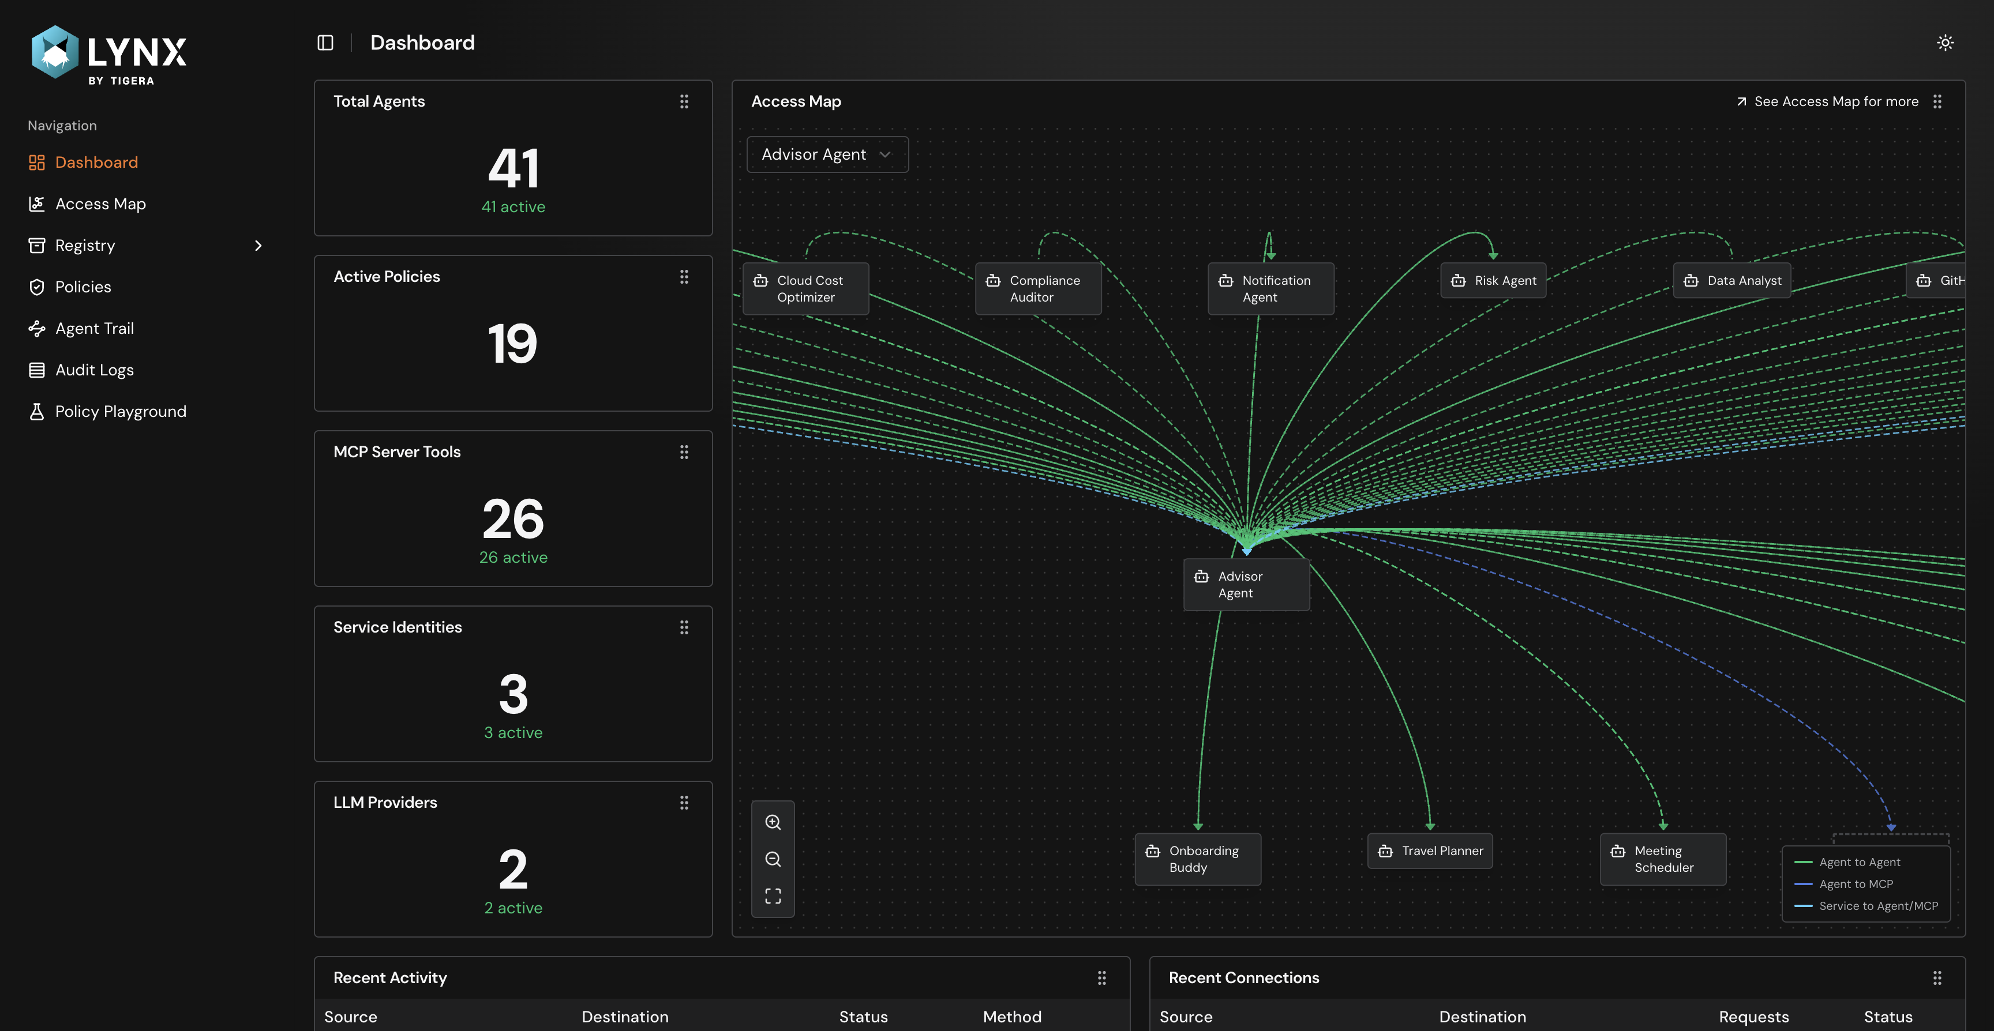Click the Policy Playground flask icon
1994x1031 pixels.
(x=36, y=412)
